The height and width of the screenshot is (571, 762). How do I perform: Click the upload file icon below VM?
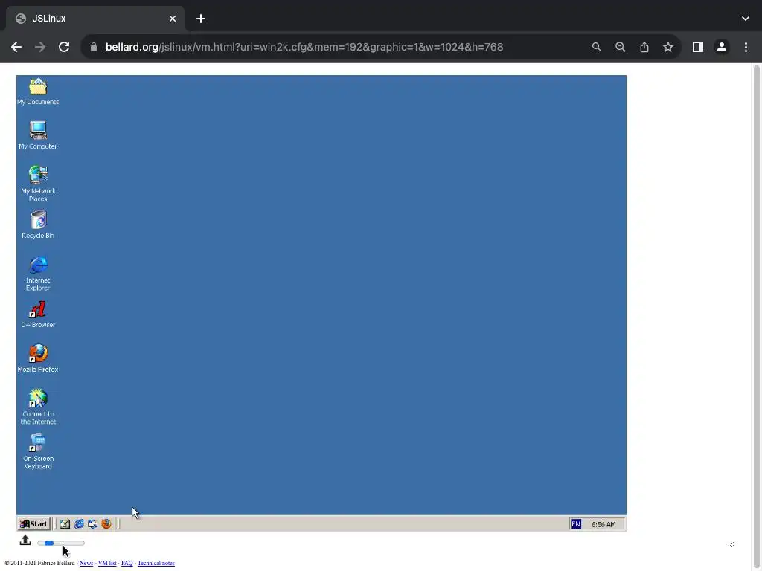pyautogui.click(x=25, y=541)
